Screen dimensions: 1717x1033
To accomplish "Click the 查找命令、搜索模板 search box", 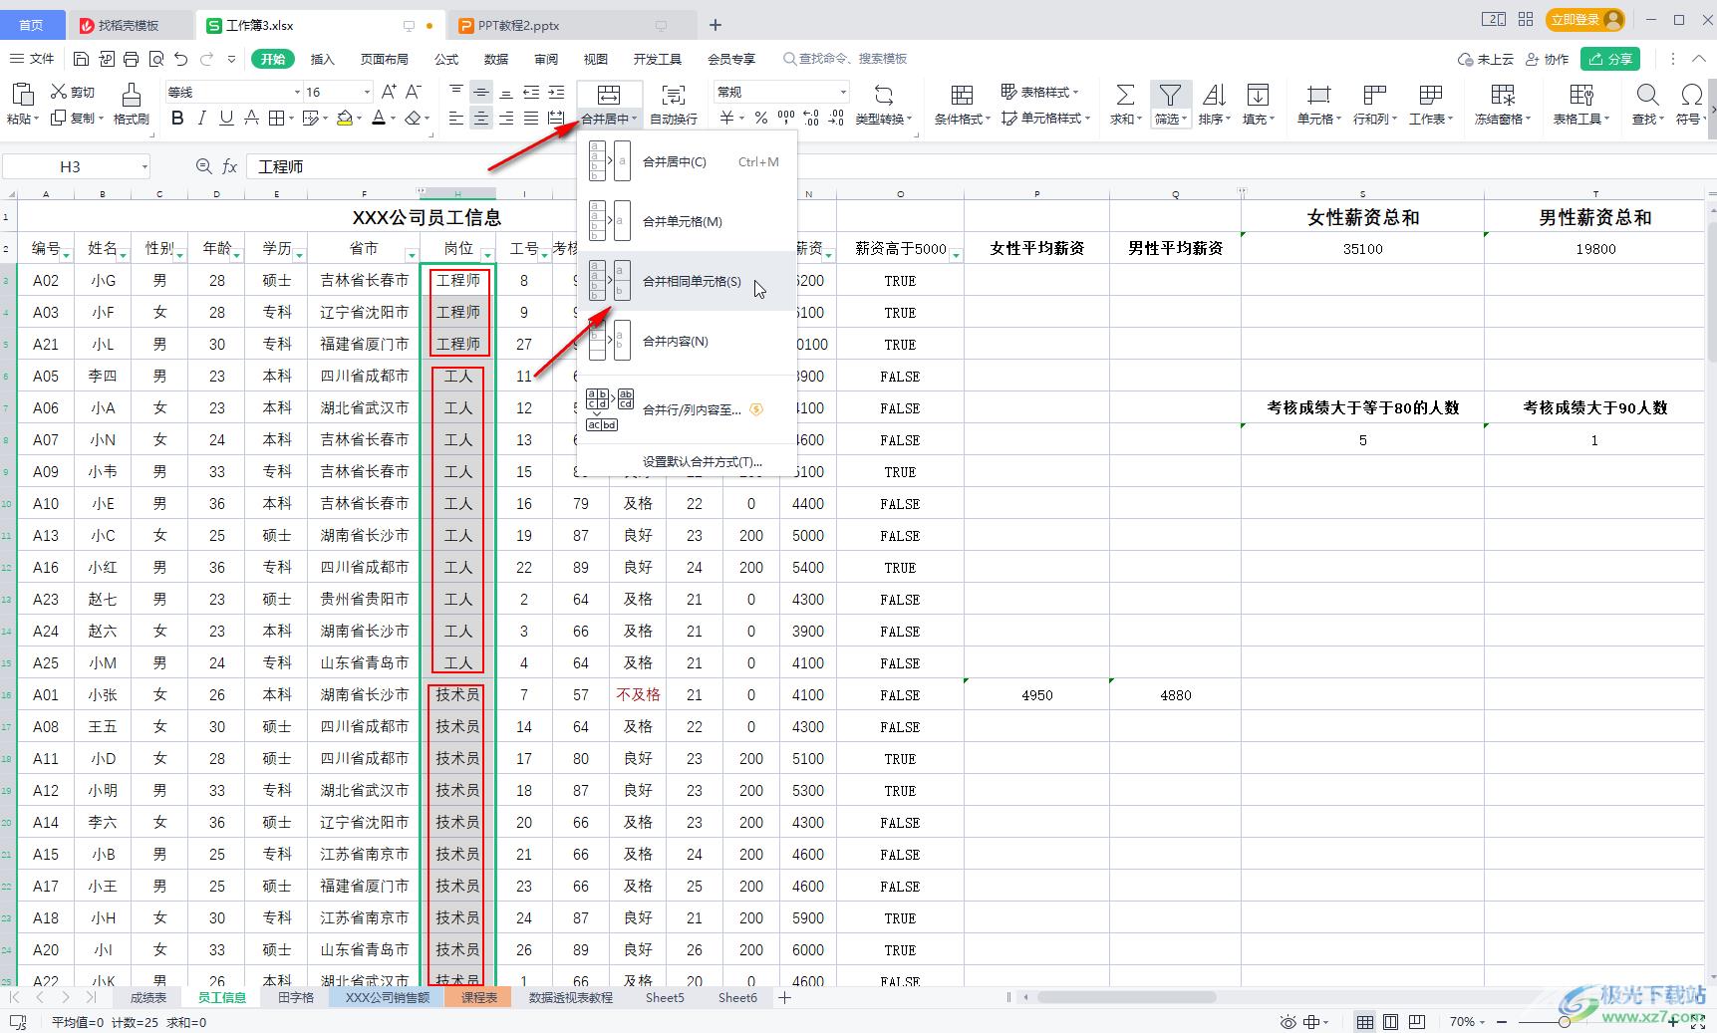I will [846, 59].
